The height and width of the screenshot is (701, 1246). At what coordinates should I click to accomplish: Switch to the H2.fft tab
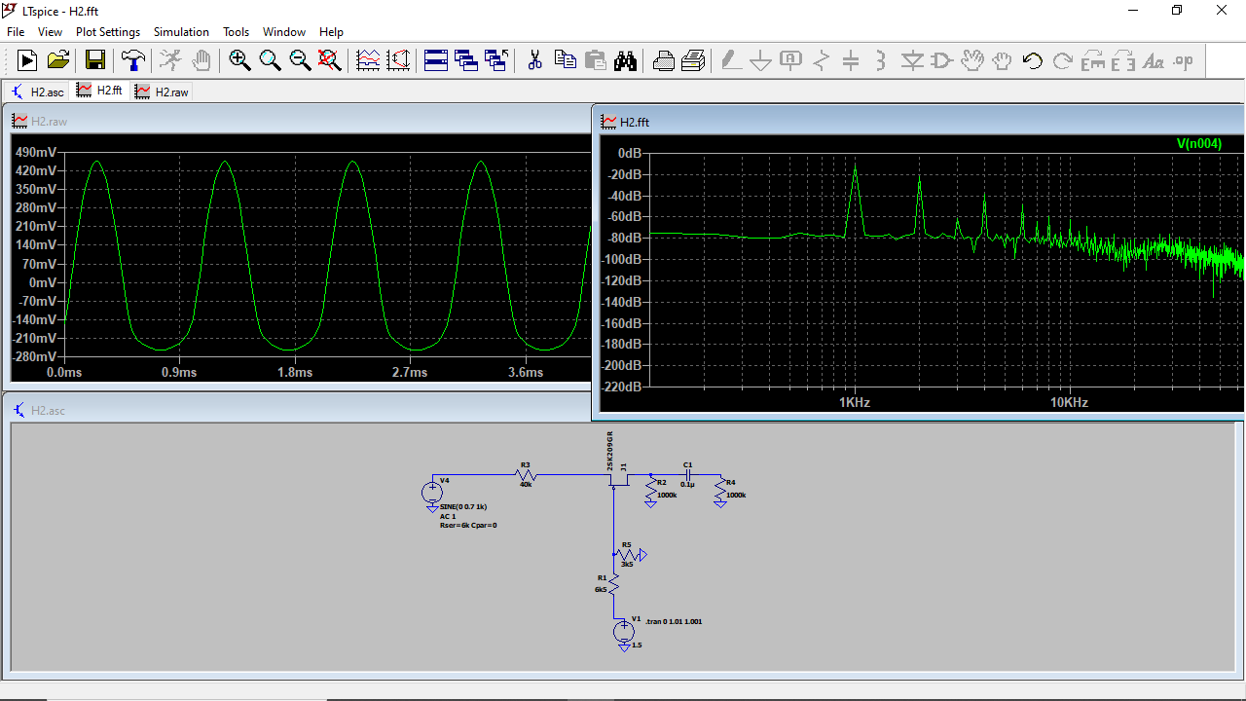tap(99, 91)
